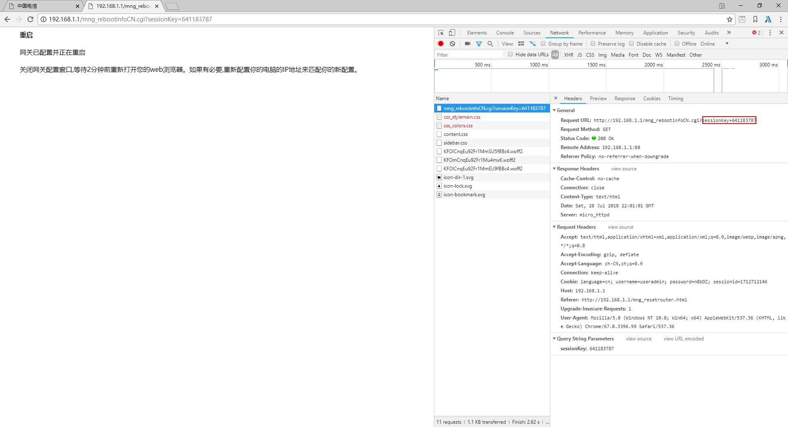
Task: Open the Timing tab for the request
Action: [x=675, y=99]
